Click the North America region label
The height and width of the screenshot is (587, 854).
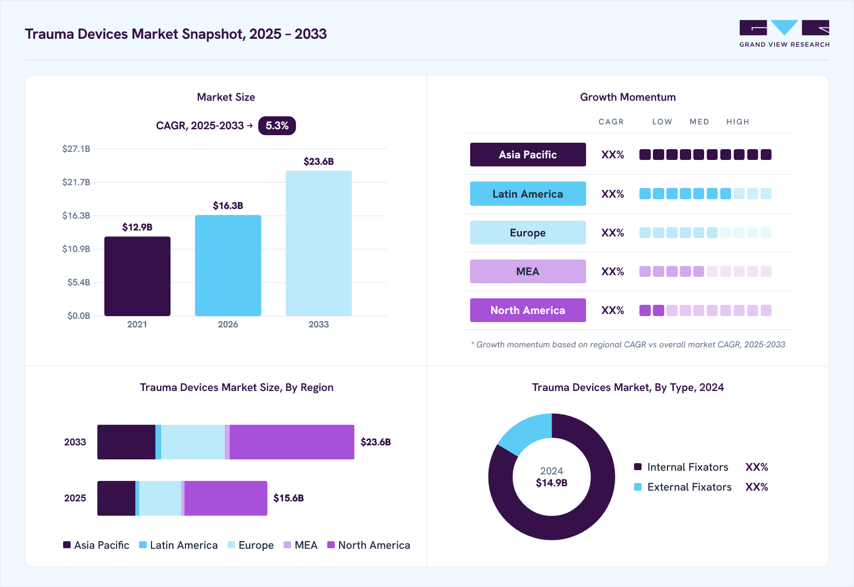point(528,310)
